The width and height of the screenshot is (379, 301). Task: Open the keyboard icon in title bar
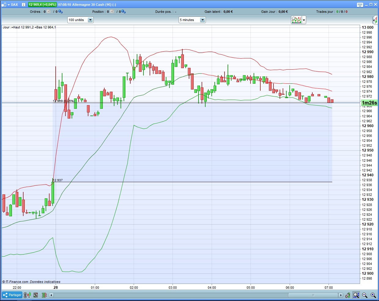pyautogui.click(x=360, y=5)
